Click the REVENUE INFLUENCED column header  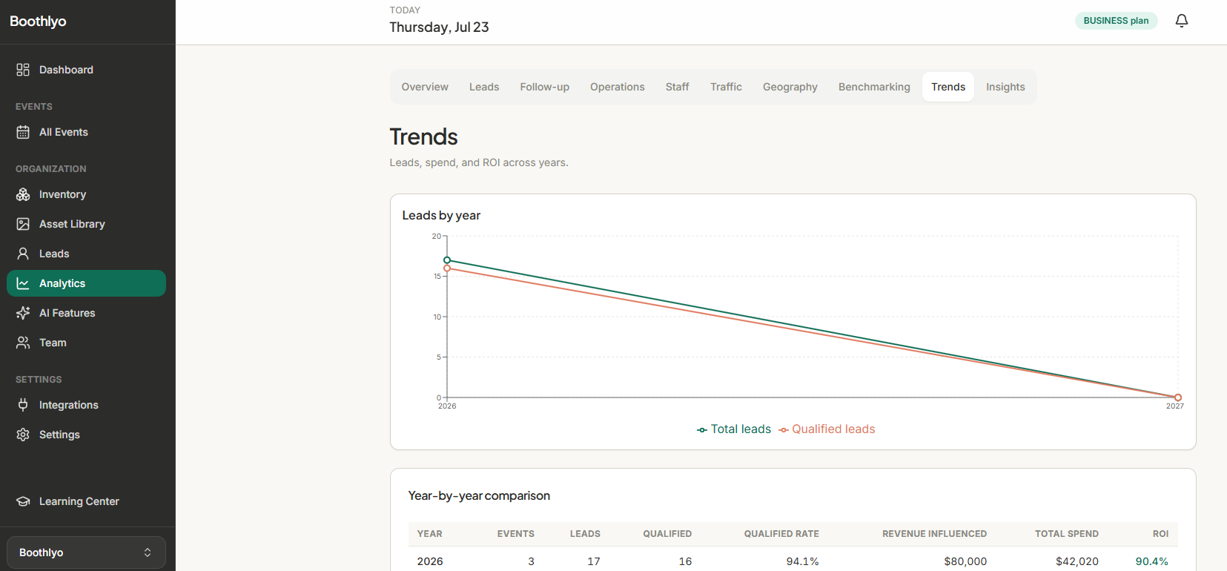[x=934, y=534]
